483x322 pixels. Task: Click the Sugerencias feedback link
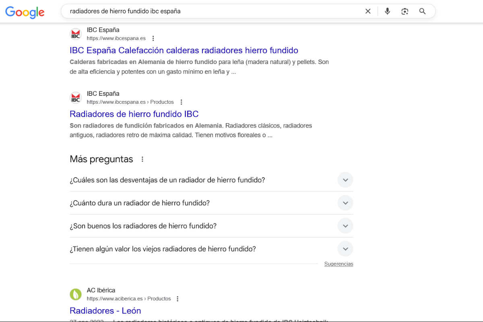(x=339, y=264)
